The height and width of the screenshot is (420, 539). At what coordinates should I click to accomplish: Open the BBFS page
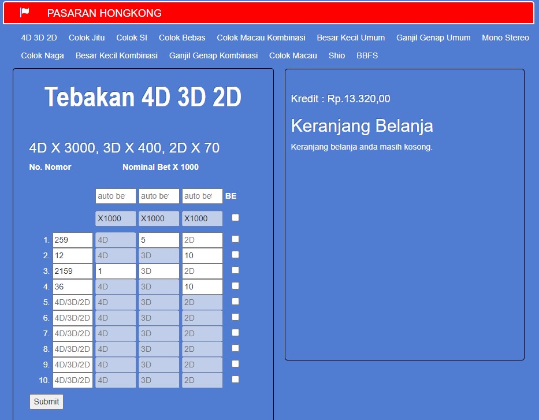367,55
